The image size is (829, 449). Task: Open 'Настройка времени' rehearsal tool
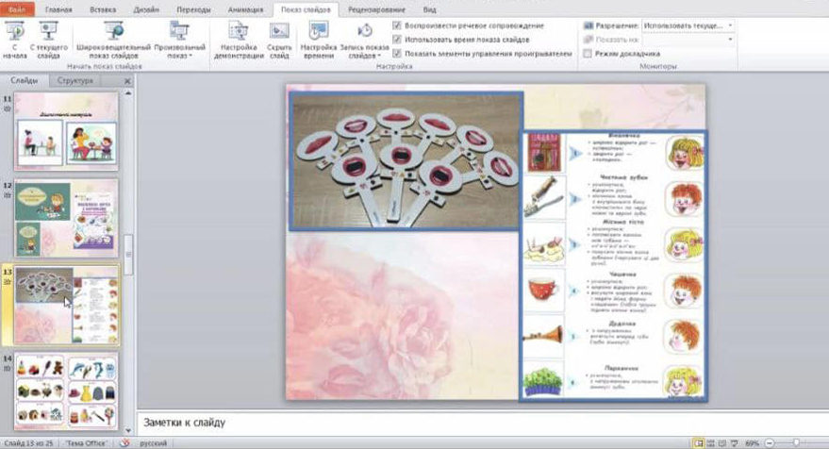pos(317,36)
